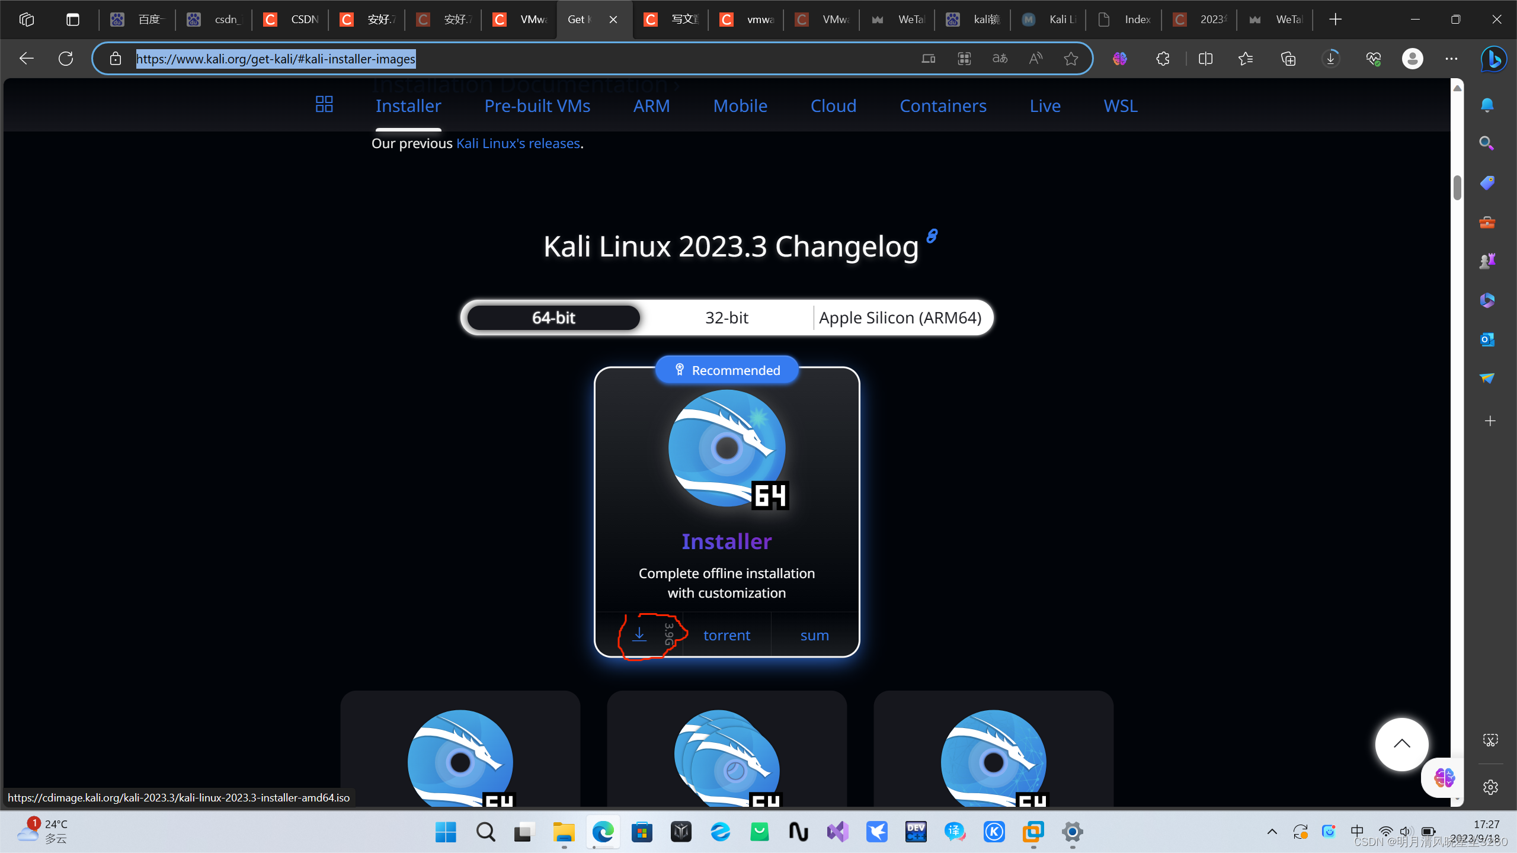Click the ISO download arrow icon

point(639,634)
